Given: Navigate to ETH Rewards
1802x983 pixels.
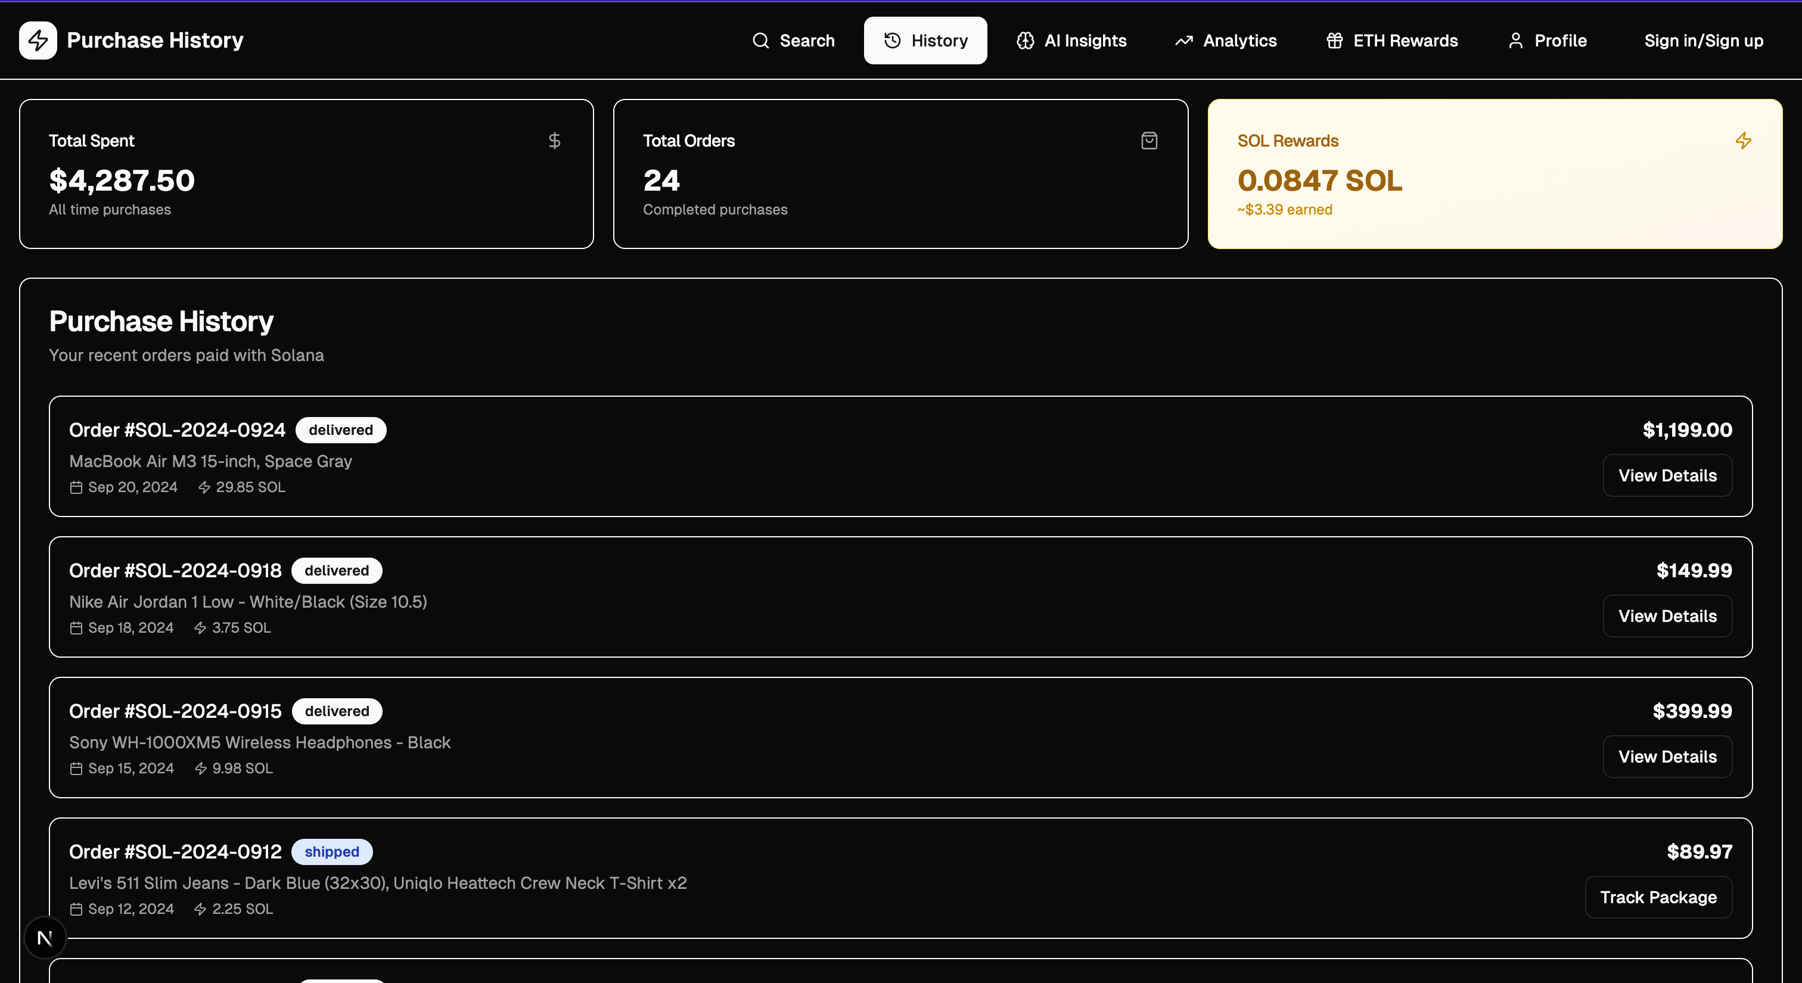Looking at the screenshot, I should [x=1391, y=41].
